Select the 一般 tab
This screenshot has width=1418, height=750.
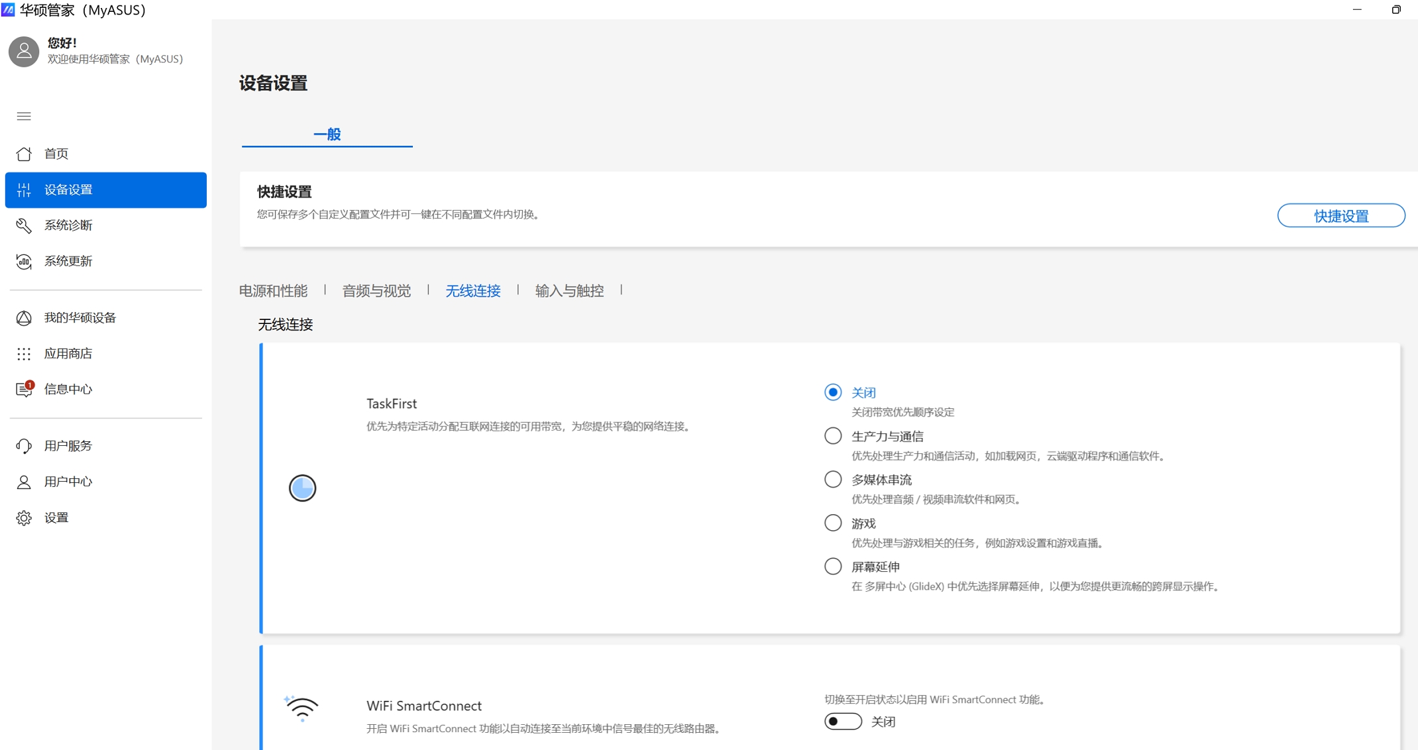click(x=327, y=134)
